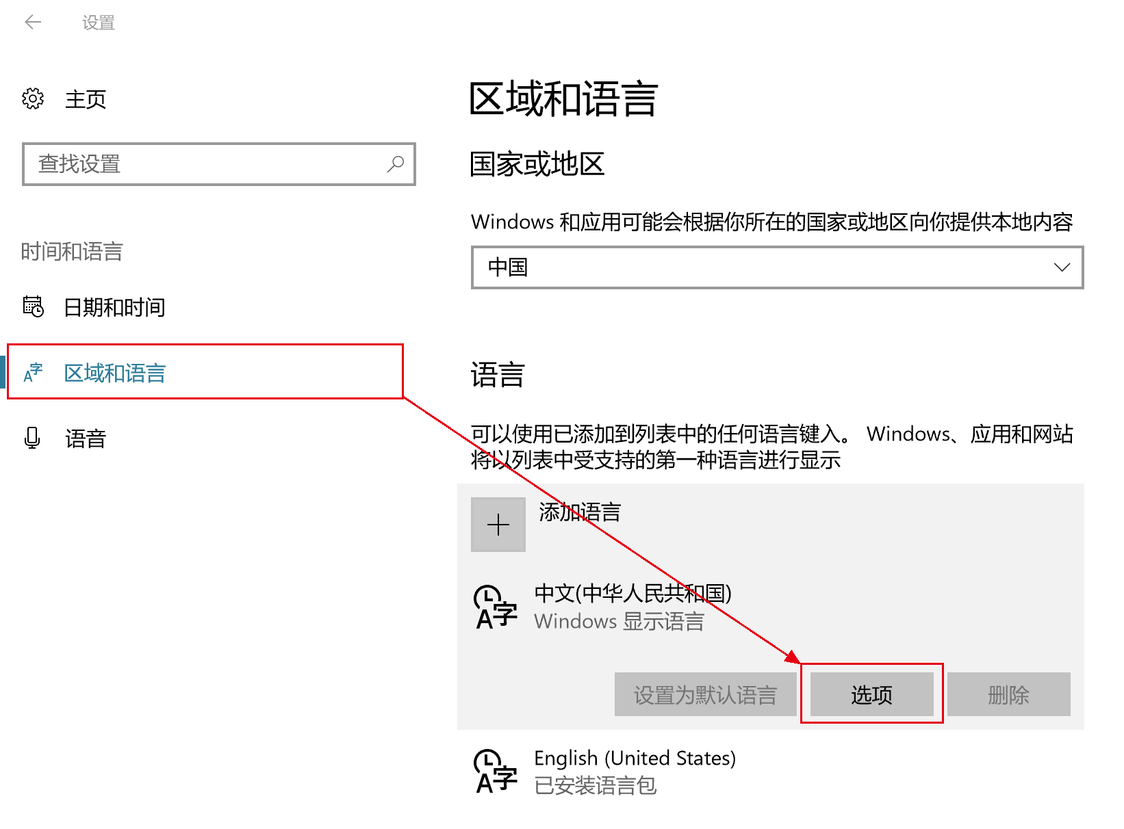The image size is (1124, 829).
Task: Select the 中文(中华人民共和国) language entry
Action: point(632,594)
